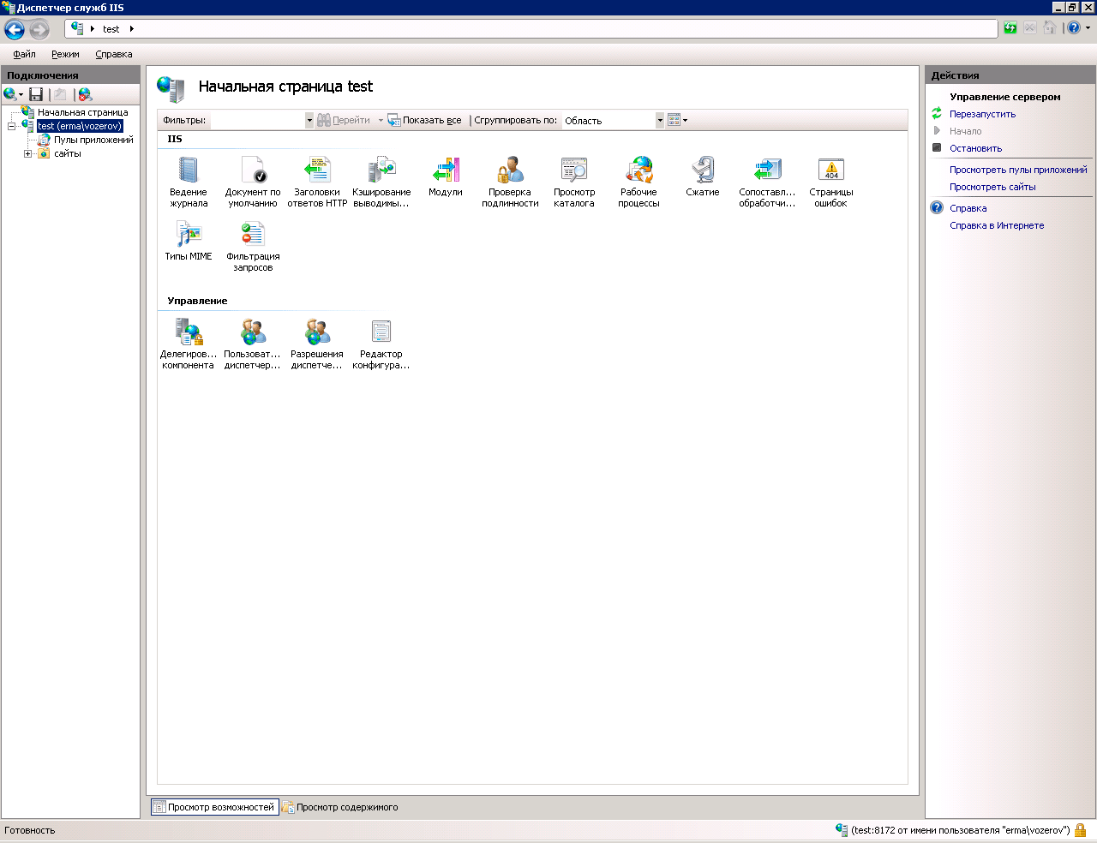Click the Показать все button
The width and height of the screenshot is (1097, 843).
click(x=425, y=121)
